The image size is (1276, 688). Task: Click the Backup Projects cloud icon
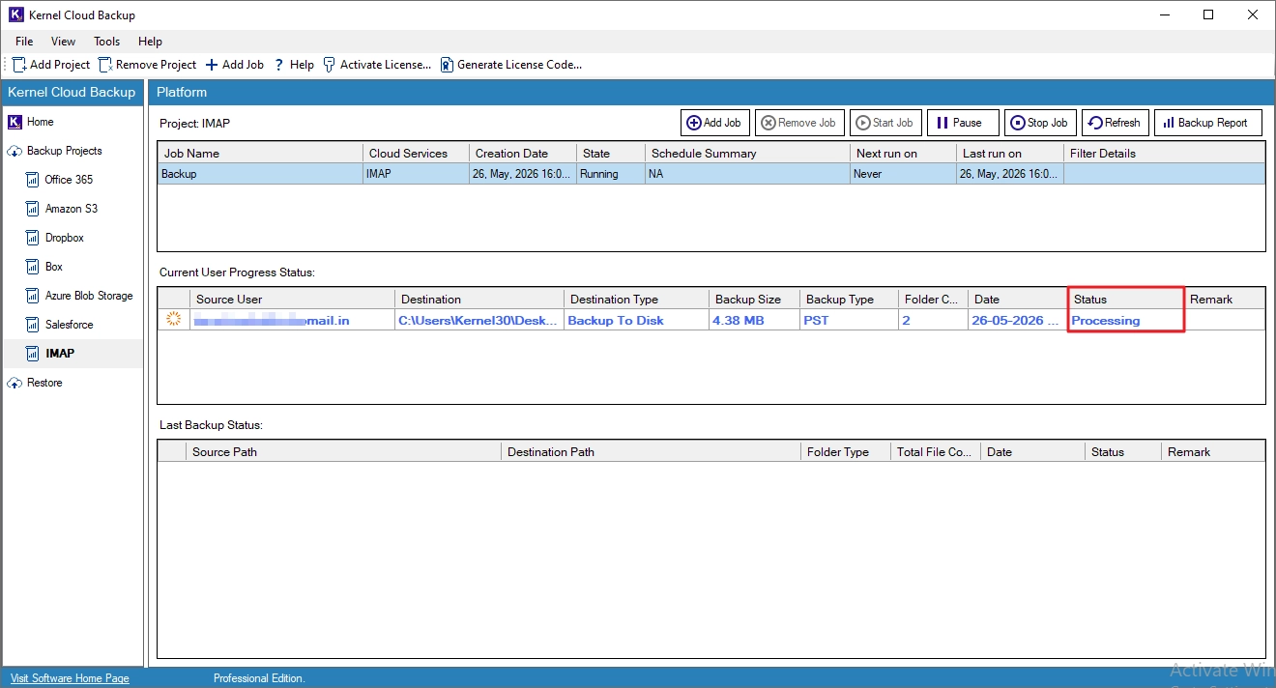[x=14, y=151]
